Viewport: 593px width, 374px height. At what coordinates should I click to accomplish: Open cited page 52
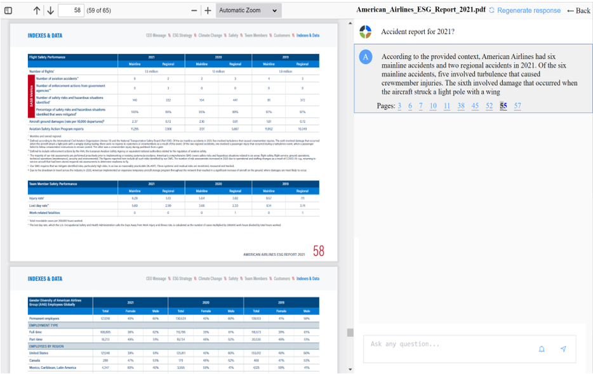(489, 106)
